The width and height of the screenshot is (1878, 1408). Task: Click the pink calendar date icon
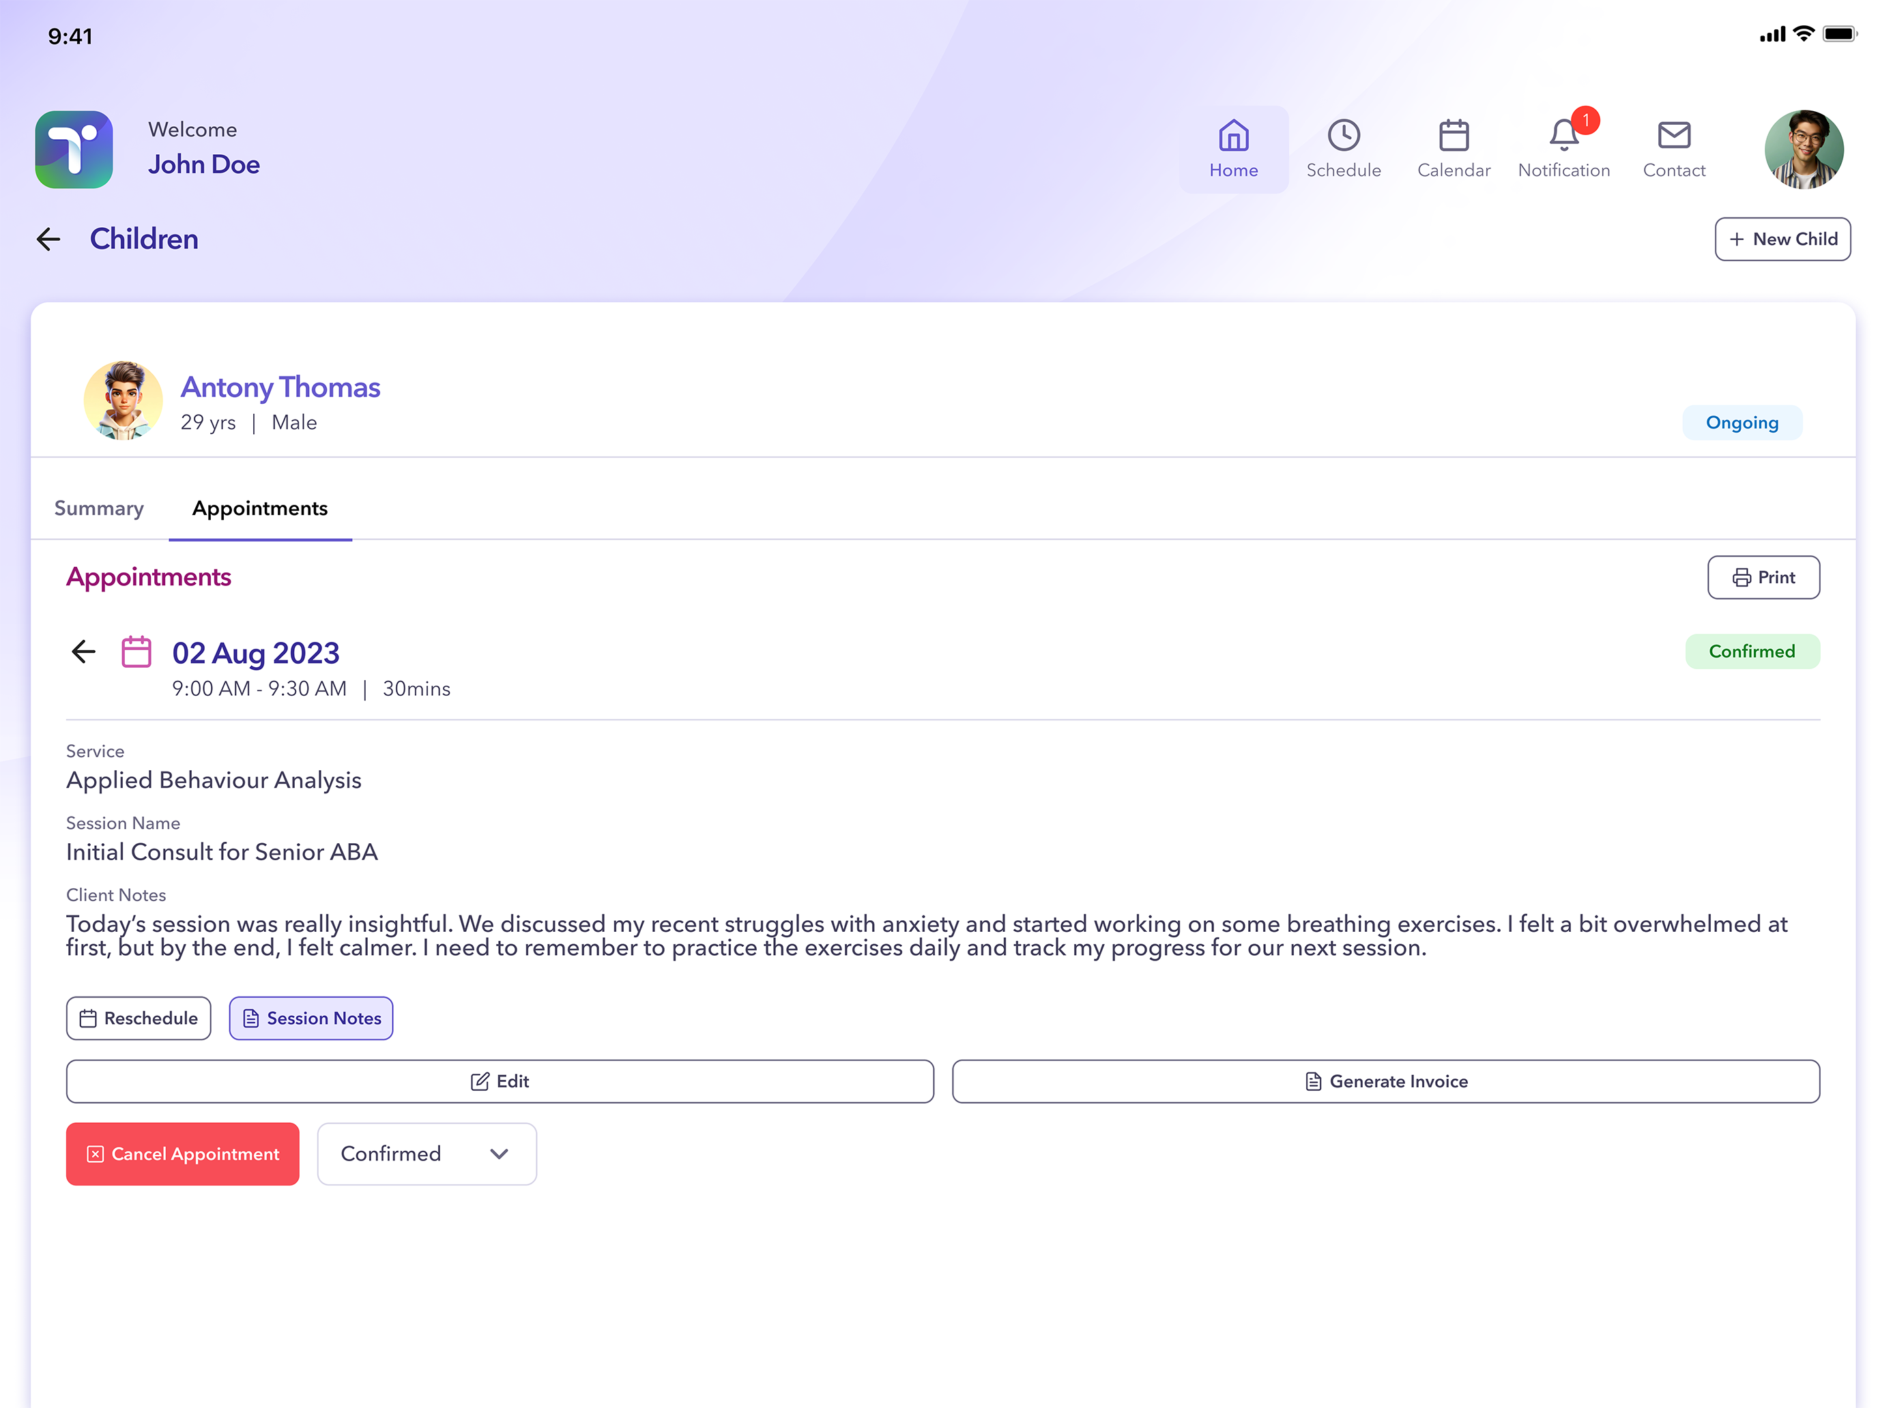(136, 651)
